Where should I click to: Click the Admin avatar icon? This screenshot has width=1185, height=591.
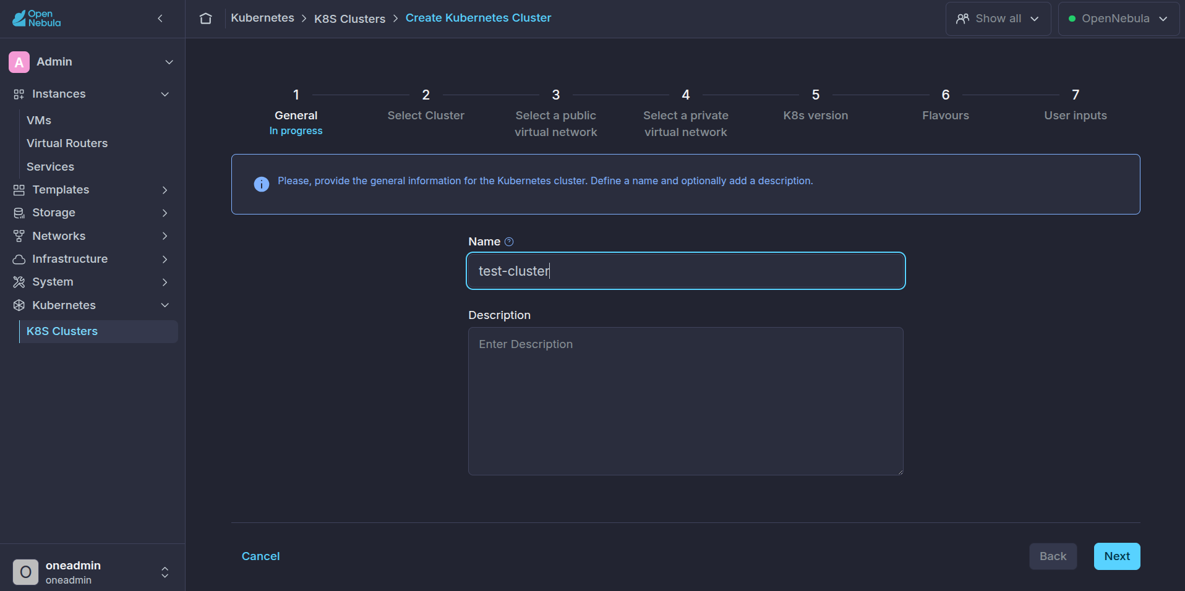pyautogui.click(x=19, y=62)
